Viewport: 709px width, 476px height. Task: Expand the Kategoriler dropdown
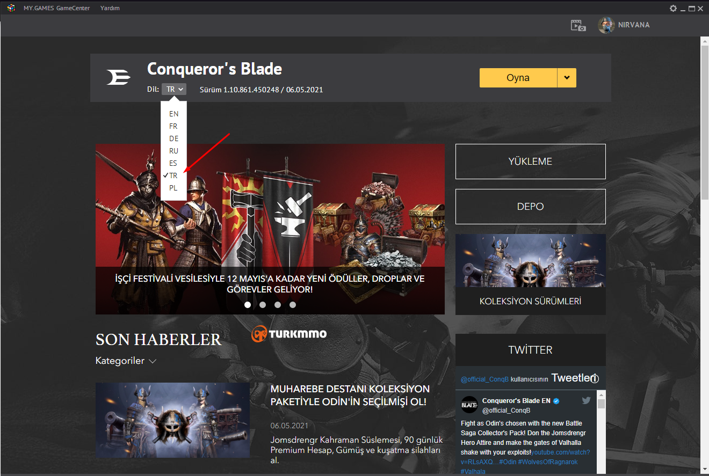pos(126,361)
